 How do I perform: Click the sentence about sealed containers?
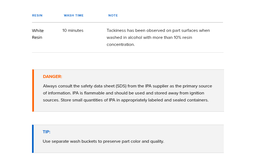point(135,100)
